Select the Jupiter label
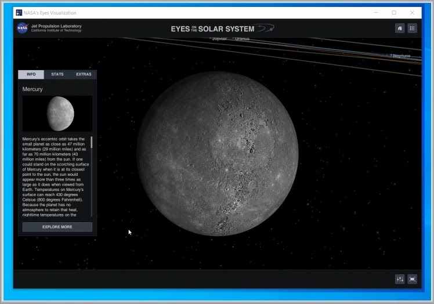This screenshot has height=304, width=434. (219, 39)
